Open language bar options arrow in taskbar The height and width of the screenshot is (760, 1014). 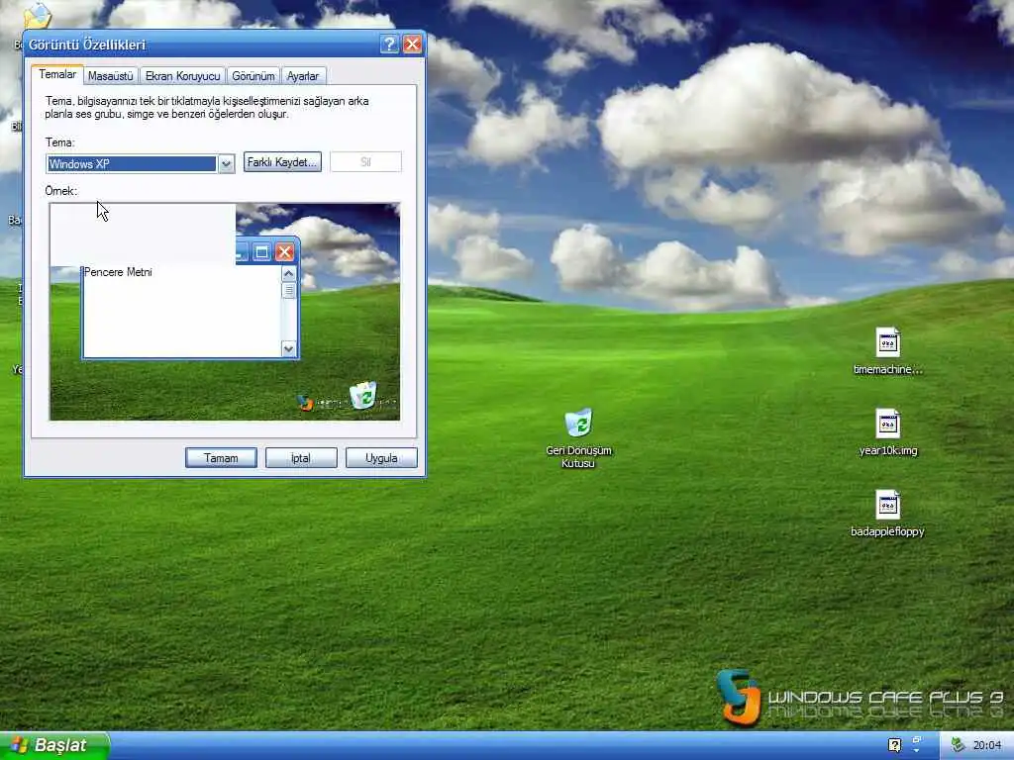coord(917,751)
